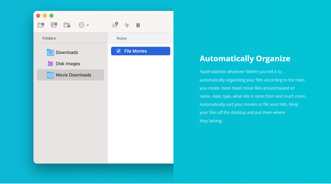Select the Movie Downloads folder
The width and height of the screenshot is (331, 184).
(x=73, y=75)
